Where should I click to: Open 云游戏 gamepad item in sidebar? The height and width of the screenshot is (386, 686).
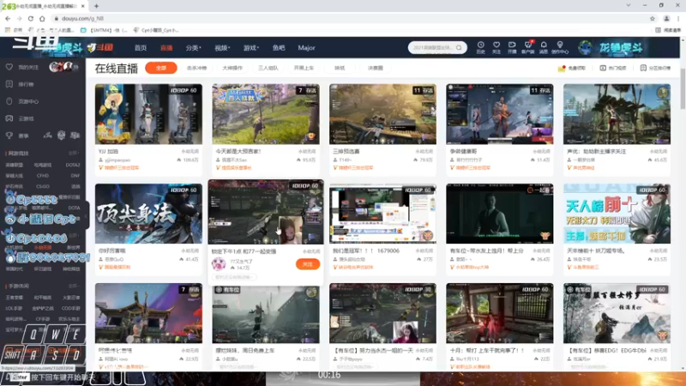click(20, 118)
